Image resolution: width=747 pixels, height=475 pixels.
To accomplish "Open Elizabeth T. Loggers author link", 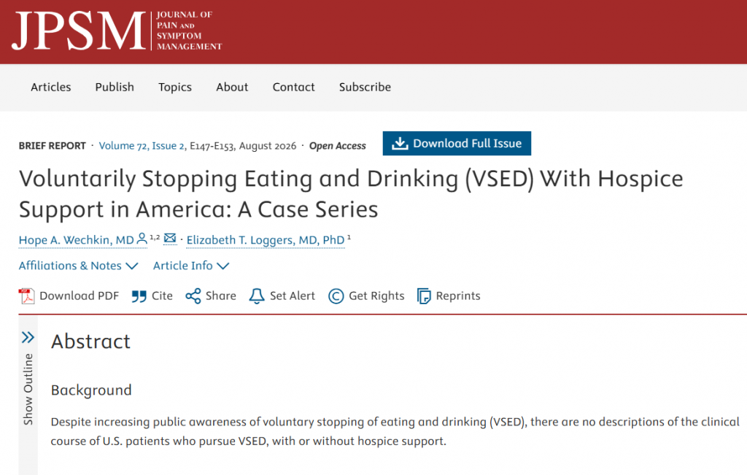I will click(x=266, y=240).
